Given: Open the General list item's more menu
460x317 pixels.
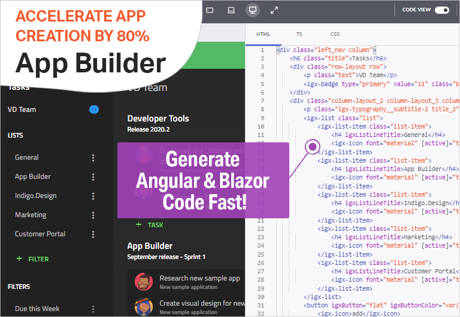Looking at the screenshot, I should (93, 158).
